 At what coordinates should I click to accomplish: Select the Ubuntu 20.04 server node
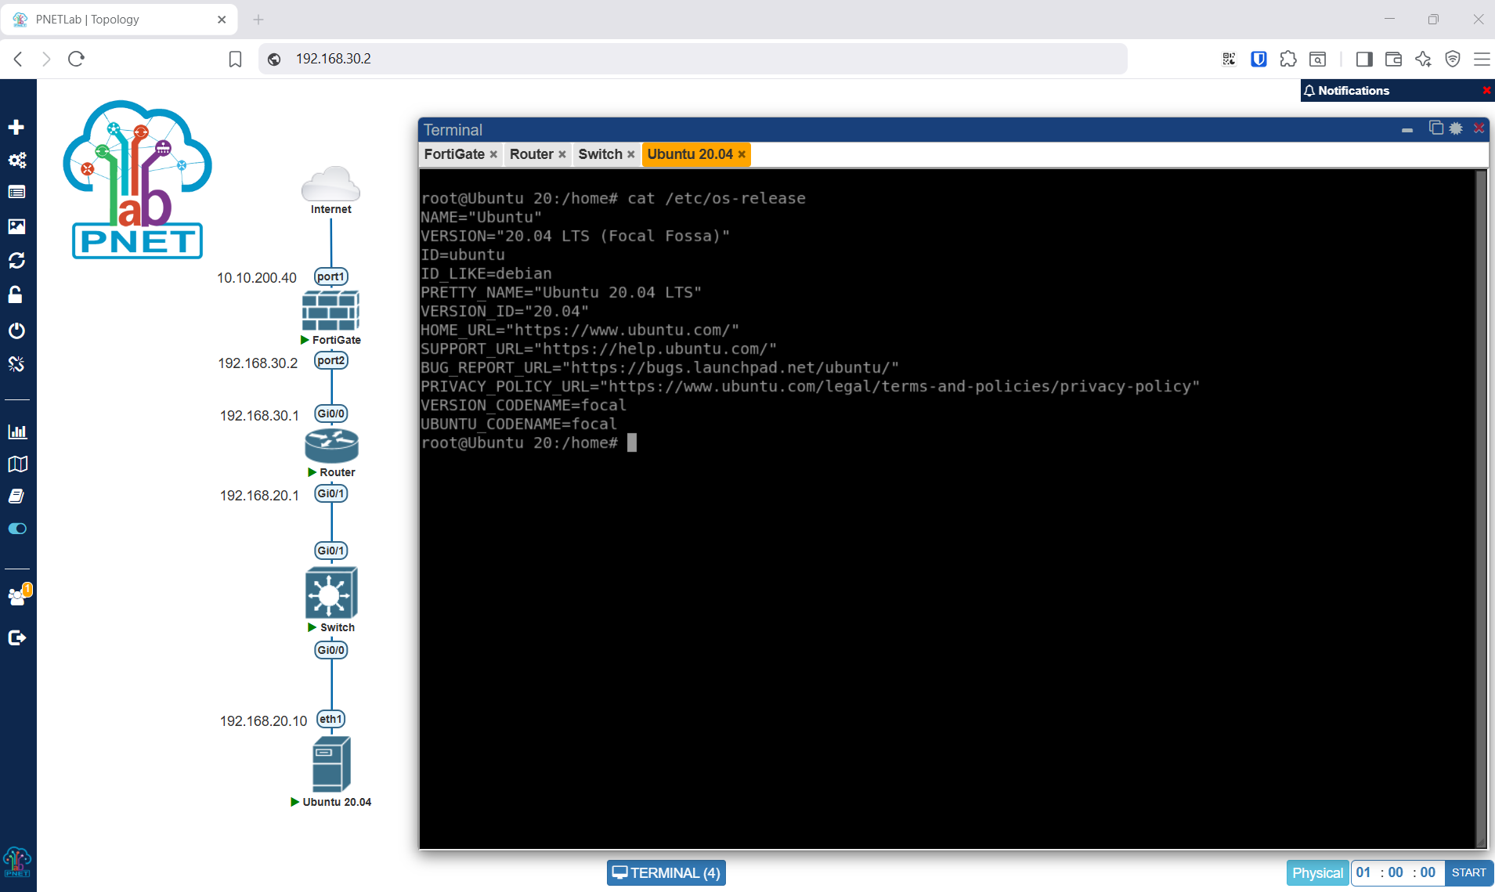click(x=331, y=764)
